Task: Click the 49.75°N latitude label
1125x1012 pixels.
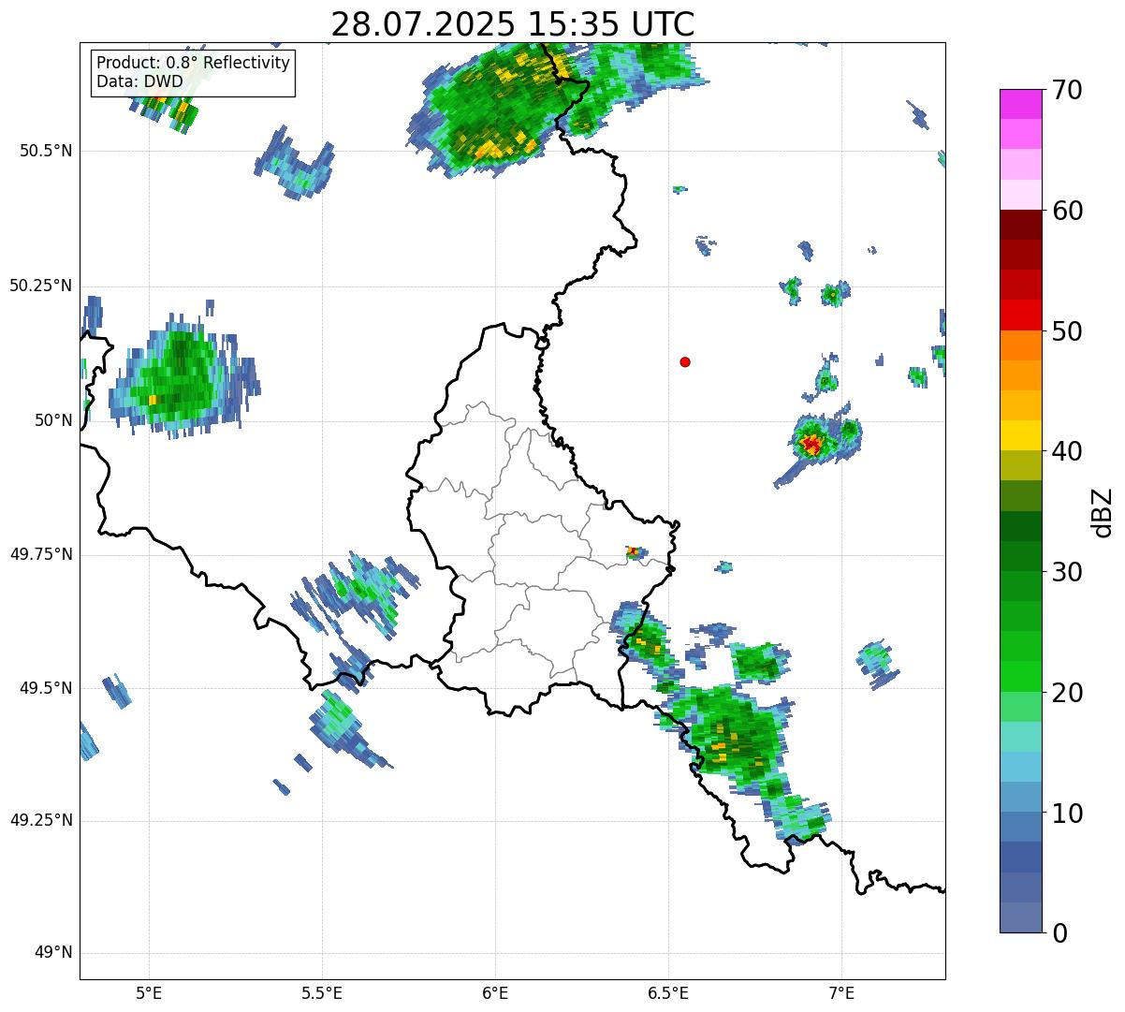Action: click(x=40, y=554)
